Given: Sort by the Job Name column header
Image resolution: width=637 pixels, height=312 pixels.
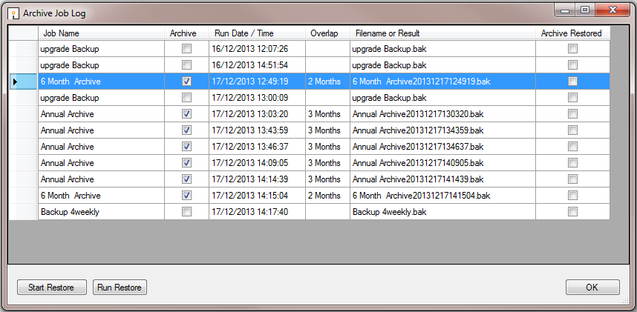Looking at the screenshot, I should (x=101, y=33).
